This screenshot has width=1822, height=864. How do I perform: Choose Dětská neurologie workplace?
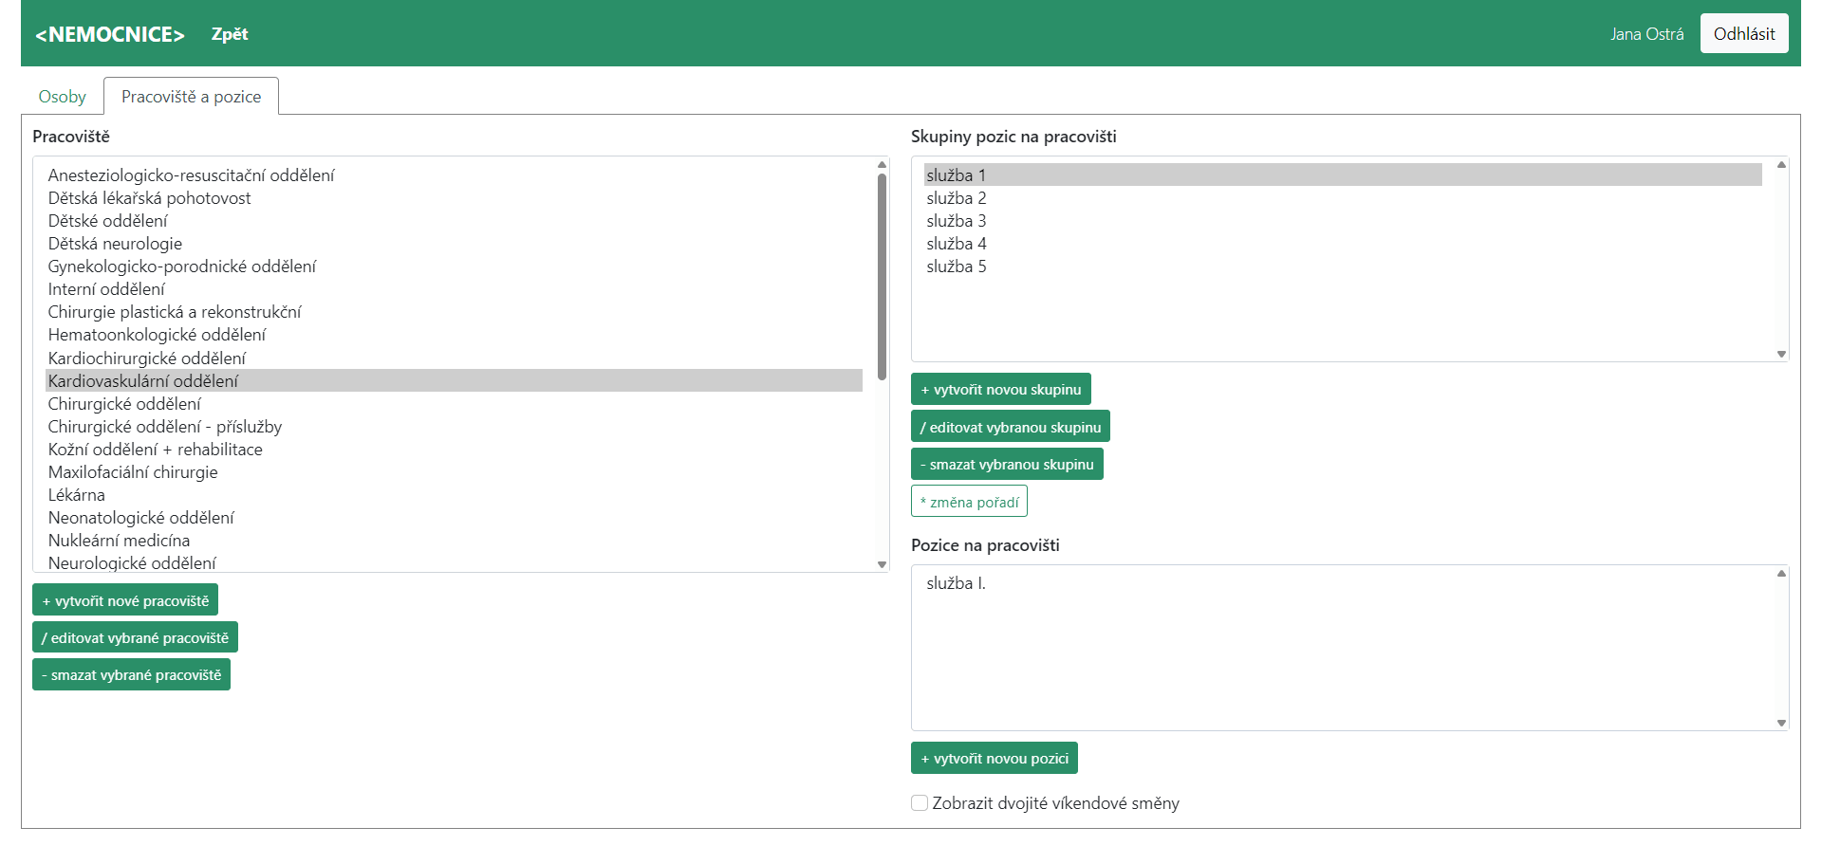tap(455, 244)
